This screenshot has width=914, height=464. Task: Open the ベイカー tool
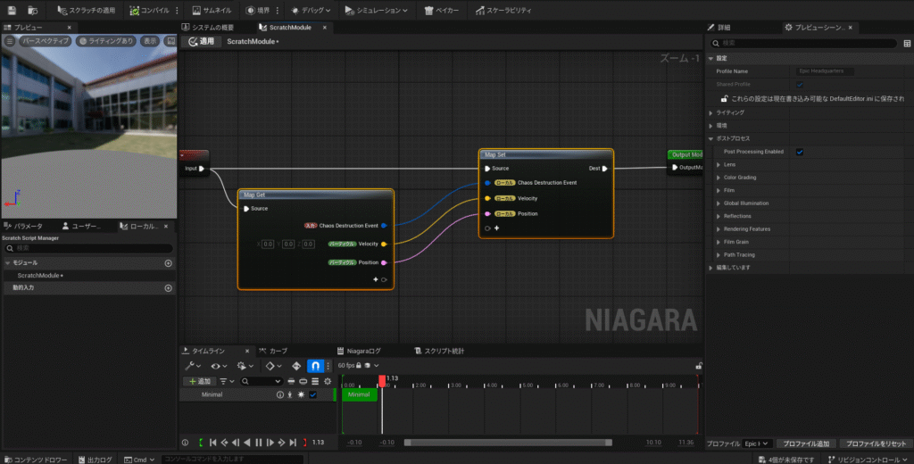[x=442, y=11]
